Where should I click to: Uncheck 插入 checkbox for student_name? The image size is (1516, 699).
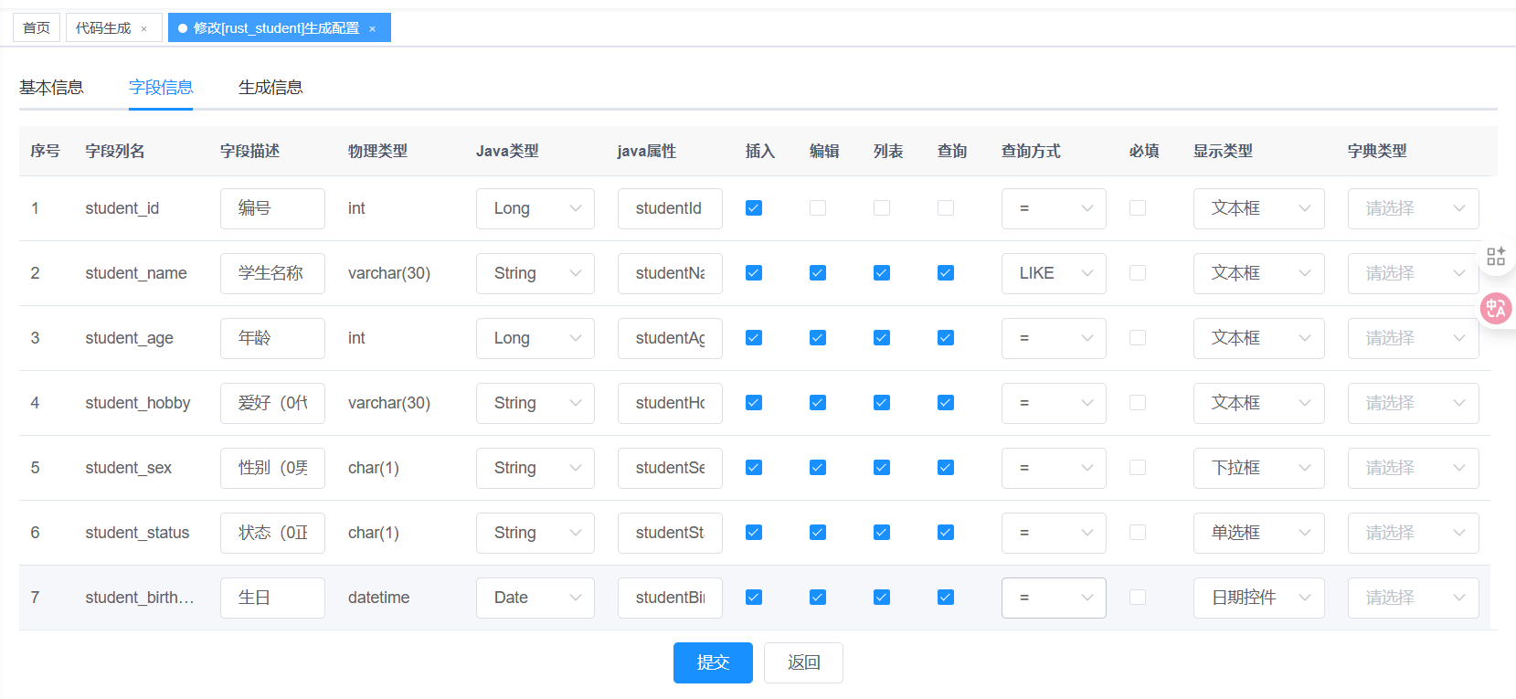point(754,273)
